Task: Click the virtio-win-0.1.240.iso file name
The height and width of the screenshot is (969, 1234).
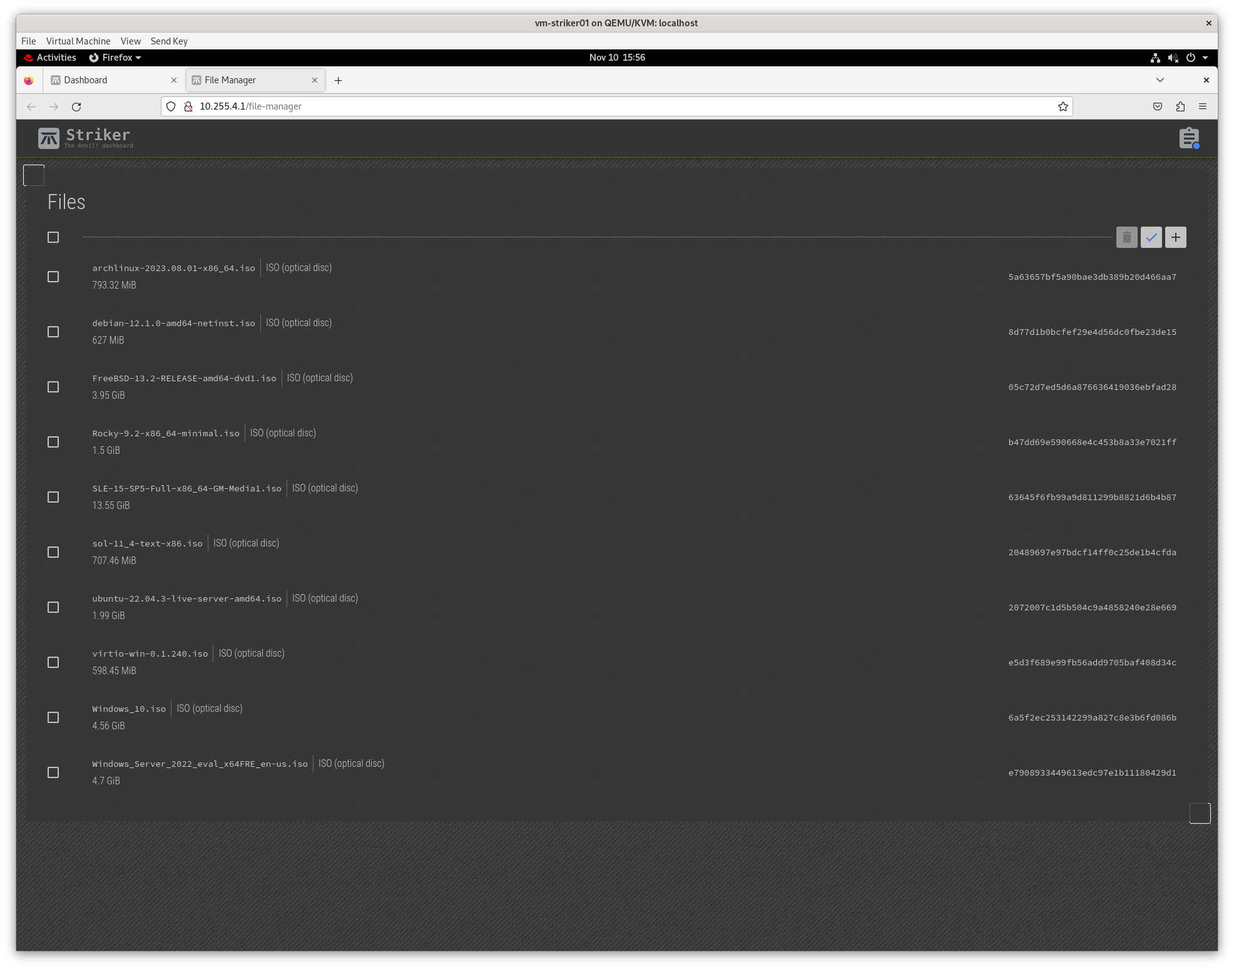Action: pos(150,654)
